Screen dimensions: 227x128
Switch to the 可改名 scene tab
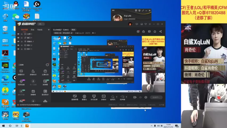[x=40, y=30]
